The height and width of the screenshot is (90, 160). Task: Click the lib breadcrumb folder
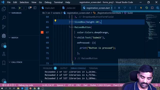click(x=43, y=13)
